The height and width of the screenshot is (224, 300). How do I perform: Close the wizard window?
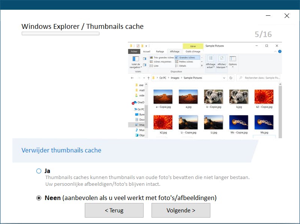286,16
